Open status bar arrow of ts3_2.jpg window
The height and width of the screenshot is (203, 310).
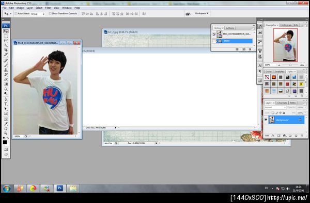click(x=156, y=143)
